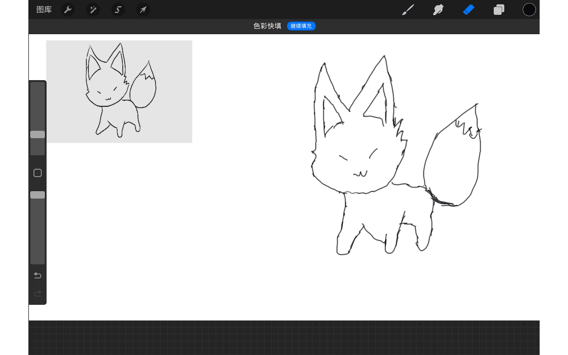The height and width of the screenshot is (355, 568).
Task: Tap the square Modify button in sidebar
Action: coord(38,173)
